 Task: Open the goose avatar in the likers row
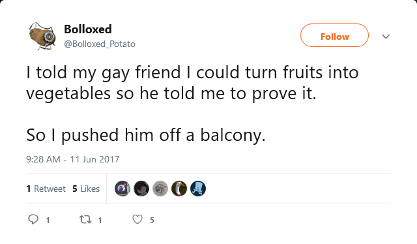point(179,189)
